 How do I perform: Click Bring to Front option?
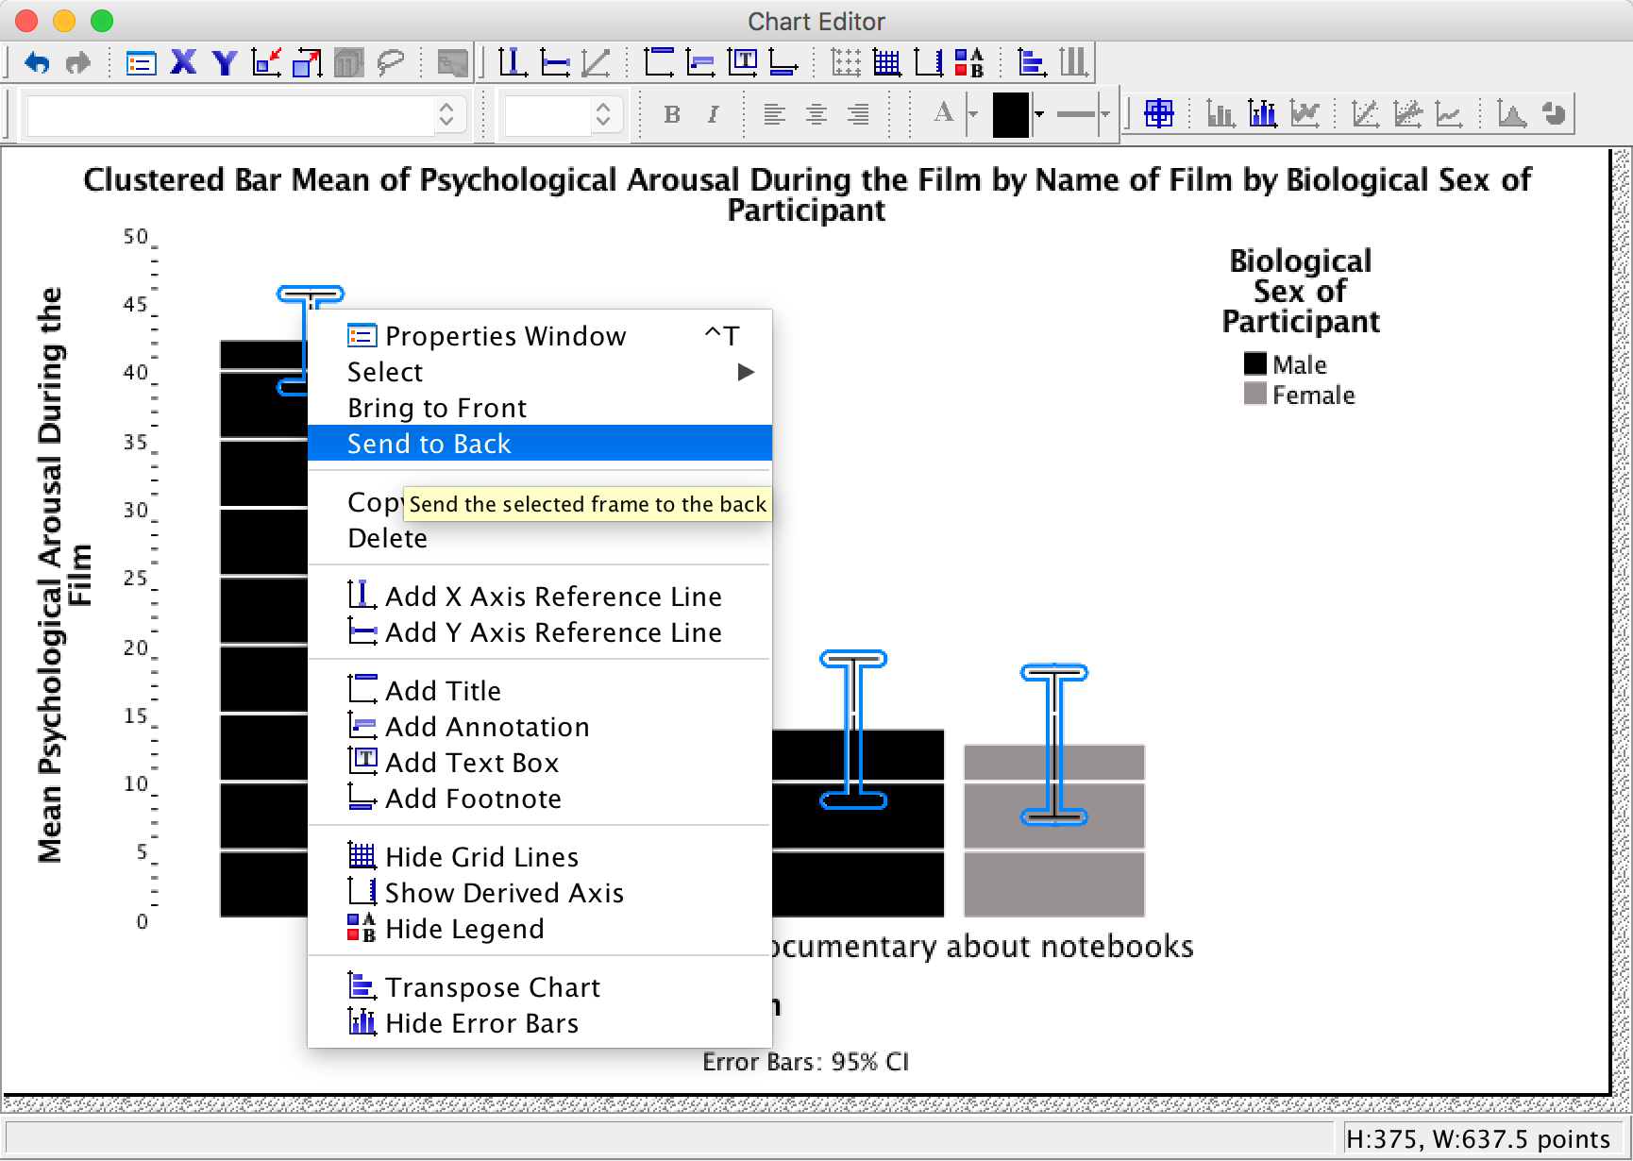437,408
